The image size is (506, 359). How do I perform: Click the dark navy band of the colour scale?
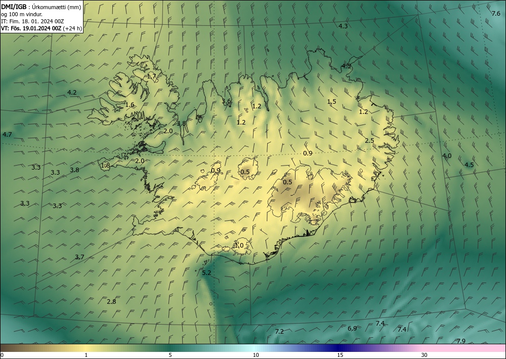(337, 348)
